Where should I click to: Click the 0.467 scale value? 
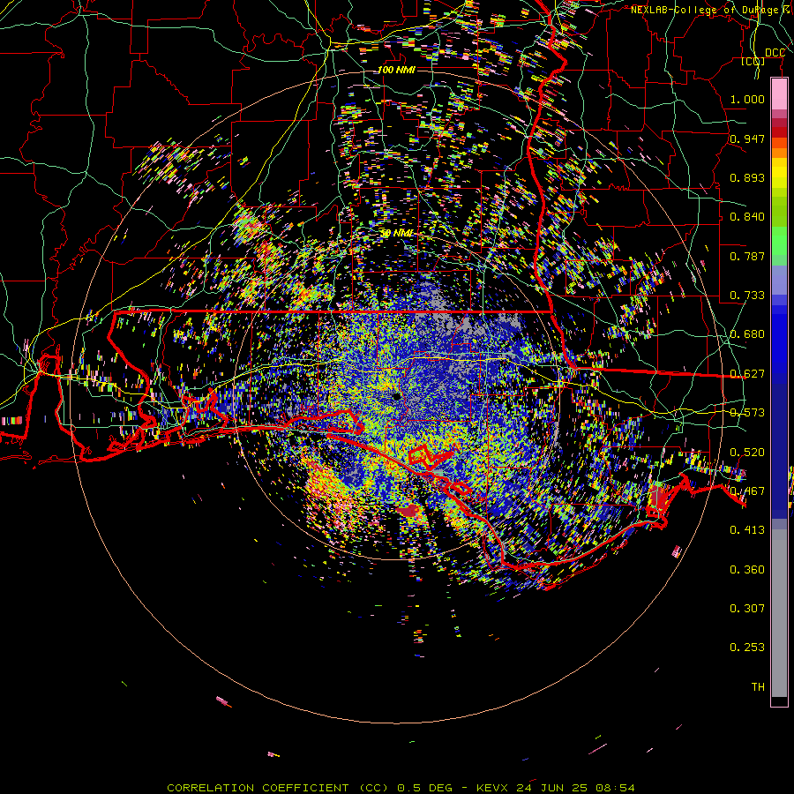pyautogui.click(x=747, y=491)
